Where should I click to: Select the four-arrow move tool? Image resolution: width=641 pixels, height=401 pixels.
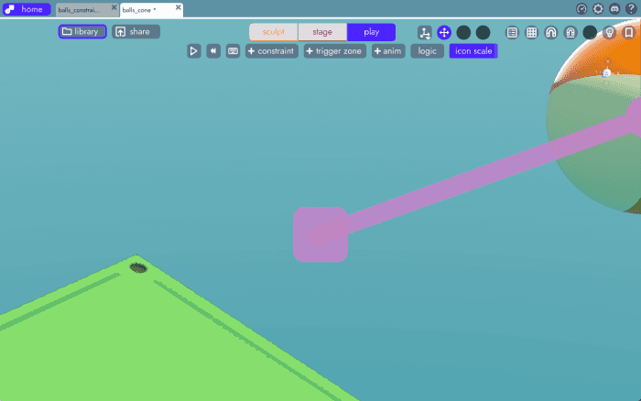click(x=444, y=32)
